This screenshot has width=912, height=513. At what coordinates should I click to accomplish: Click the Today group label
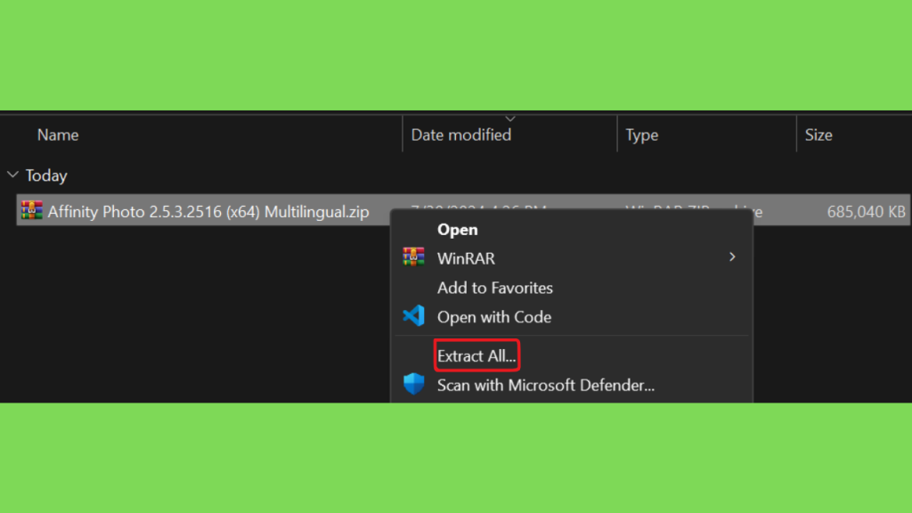coord(46,175)
